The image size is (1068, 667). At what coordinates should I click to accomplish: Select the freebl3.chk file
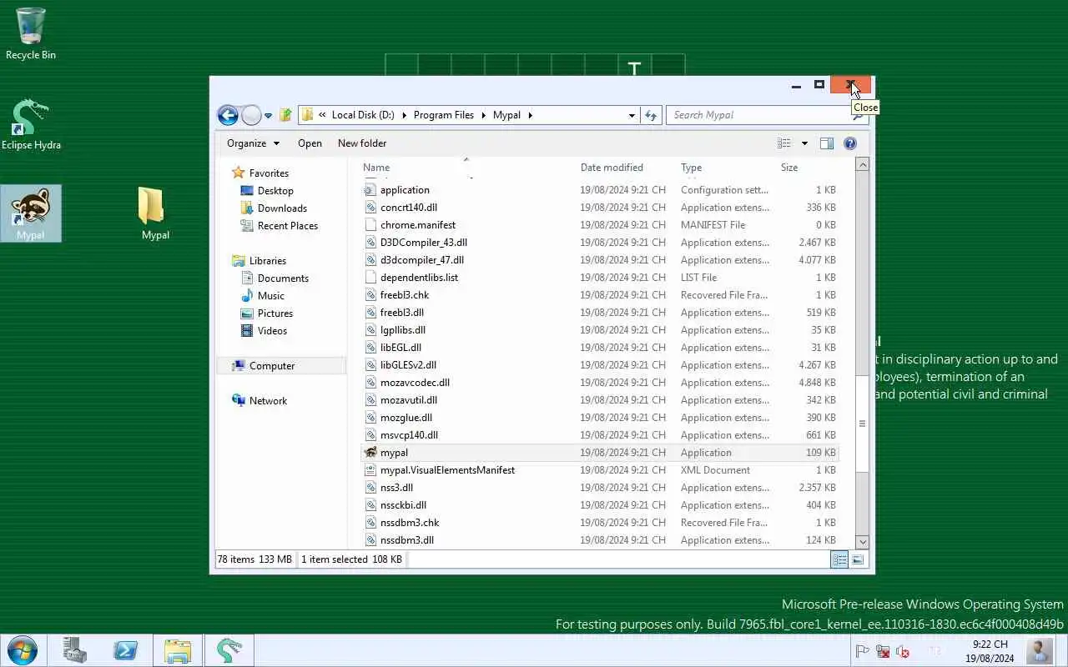599,295
